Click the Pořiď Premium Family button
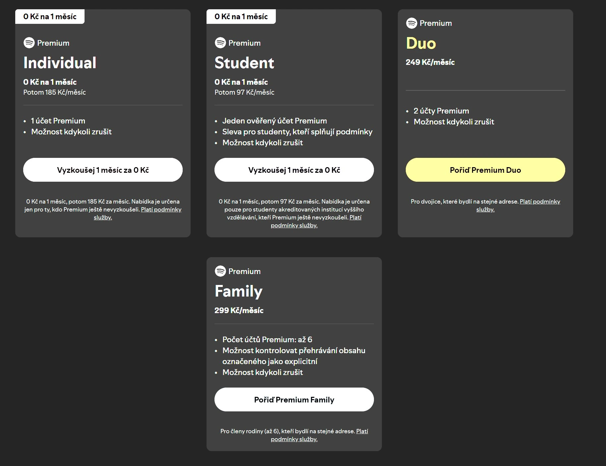 pyautogui.click(x=294, y=399)
